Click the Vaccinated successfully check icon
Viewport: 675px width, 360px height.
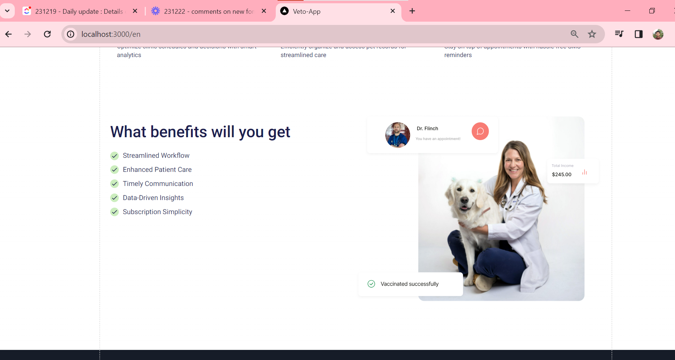(x=371, y=284)
